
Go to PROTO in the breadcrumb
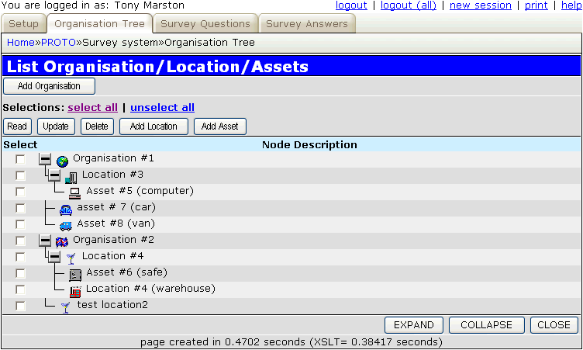tap(58, 43)
